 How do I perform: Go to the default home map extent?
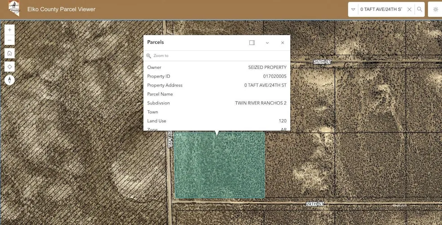click(x=9, y=53)
